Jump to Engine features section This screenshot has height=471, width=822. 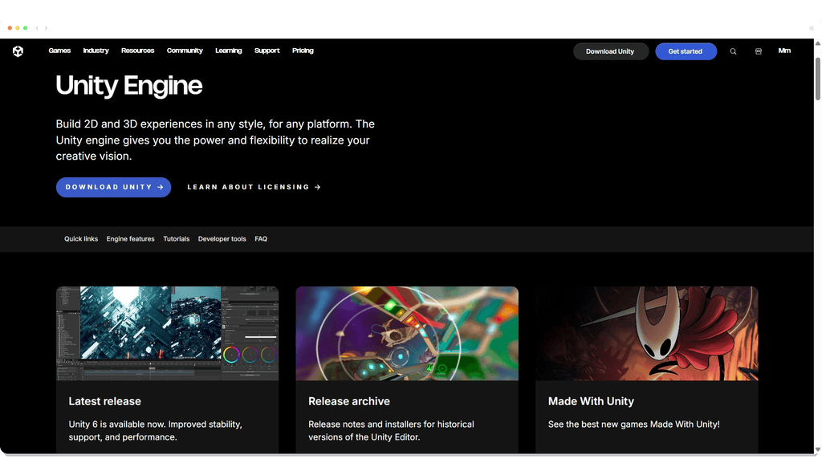pos(131,239)
